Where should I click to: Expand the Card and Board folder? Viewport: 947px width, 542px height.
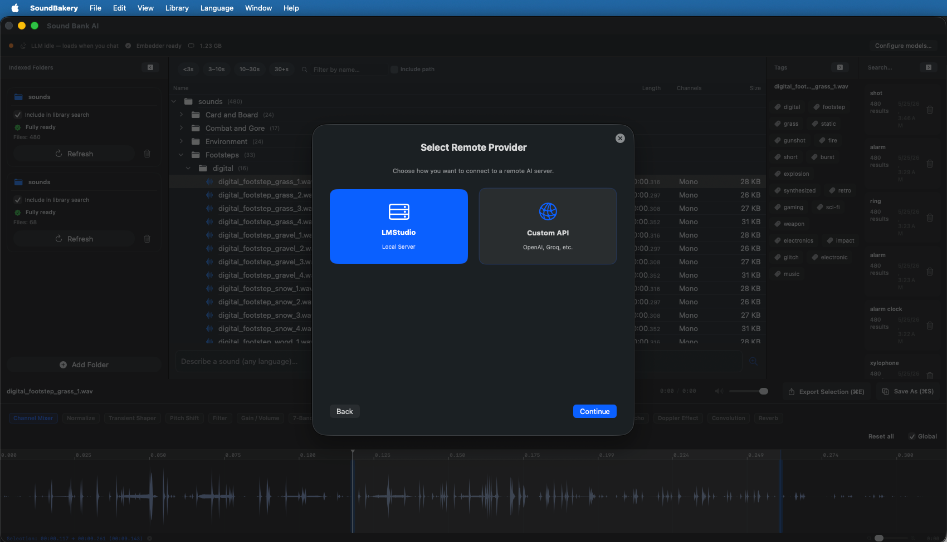[181, 115]
